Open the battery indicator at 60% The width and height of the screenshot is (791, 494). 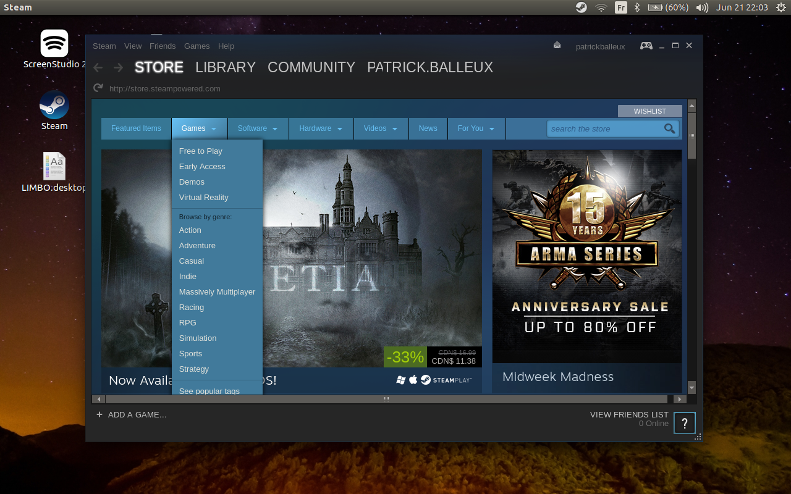(668, 7)
